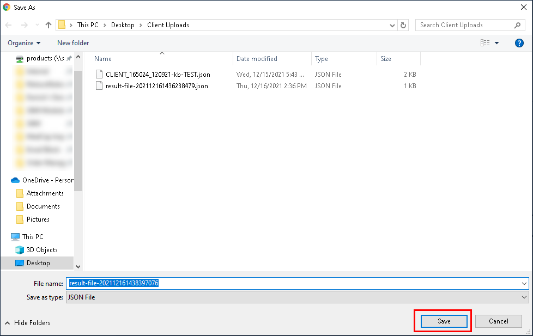Select the result-file-202112161436238479.json file

pos(156,86)
